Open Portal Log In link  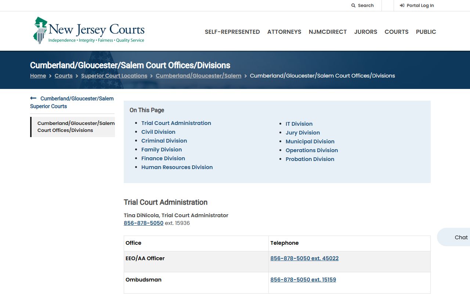coord(417,6)
